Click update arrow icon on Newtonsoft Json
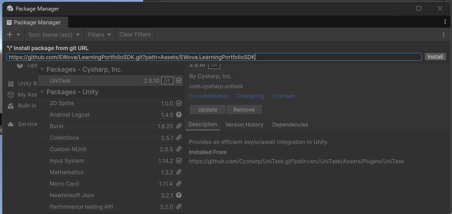This screenshot has width=452, height=214. [179, 195]
